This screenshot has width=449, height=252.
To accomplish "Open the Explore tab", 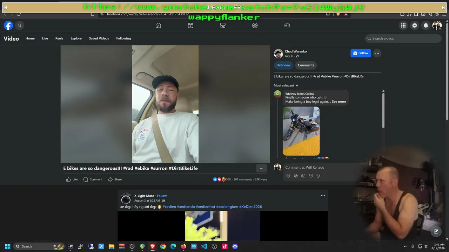I will click(x=76, y=38).
